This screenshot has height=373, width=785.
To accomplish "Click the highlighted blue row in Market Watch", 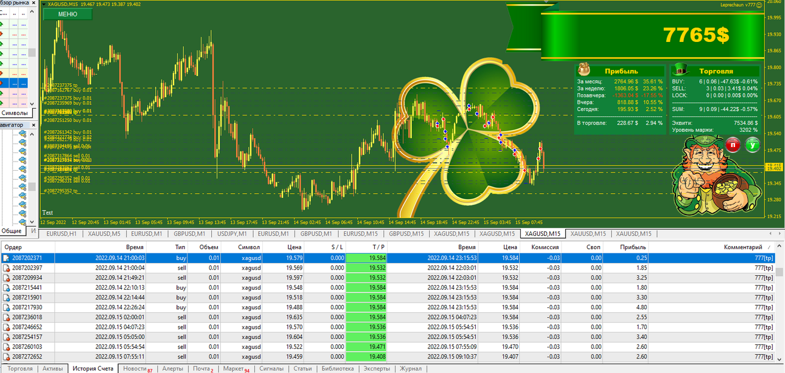I will pos(14,83).
